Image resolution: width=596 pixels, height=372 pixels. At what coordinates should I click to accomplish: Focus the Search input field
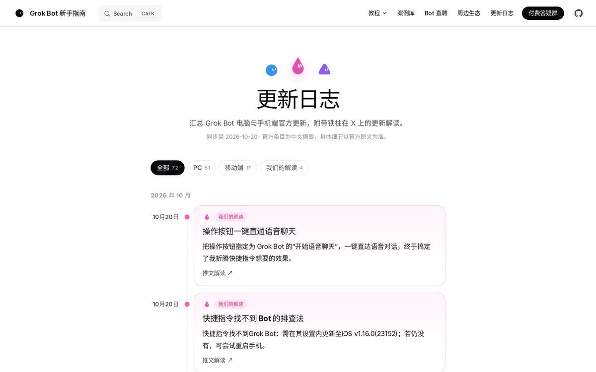click(130, 13)
